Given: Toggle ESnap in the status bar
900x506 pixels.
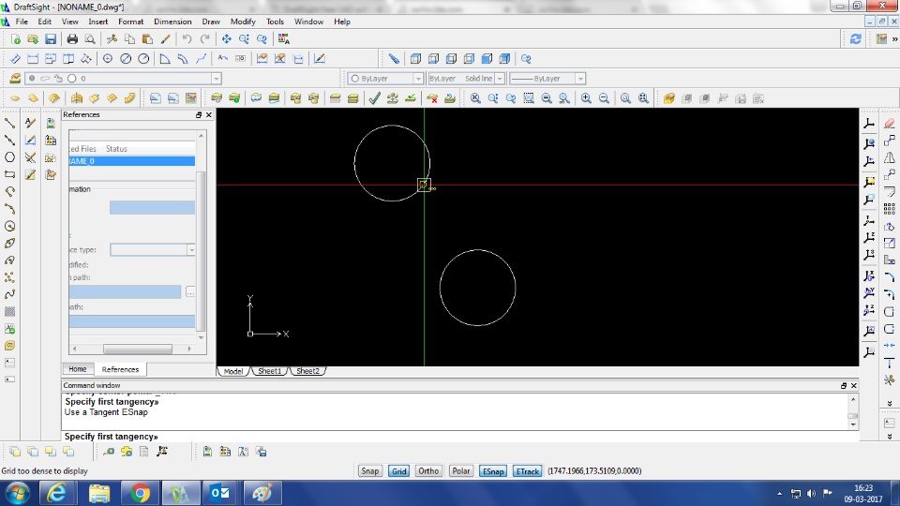Looking at the screenshot, I should [493, 471].
